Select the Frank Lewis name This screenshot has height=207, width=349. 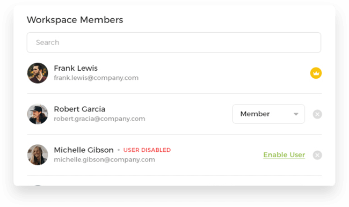pyautogui.click(x=76, y=68)
